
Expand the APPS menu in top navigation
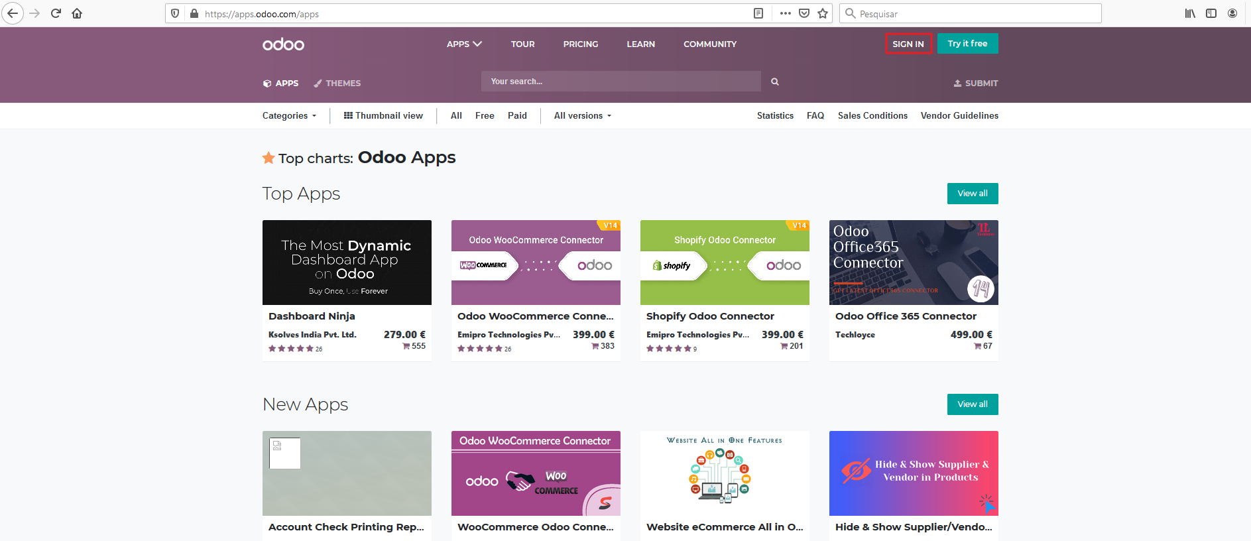(x=463, y=44)
